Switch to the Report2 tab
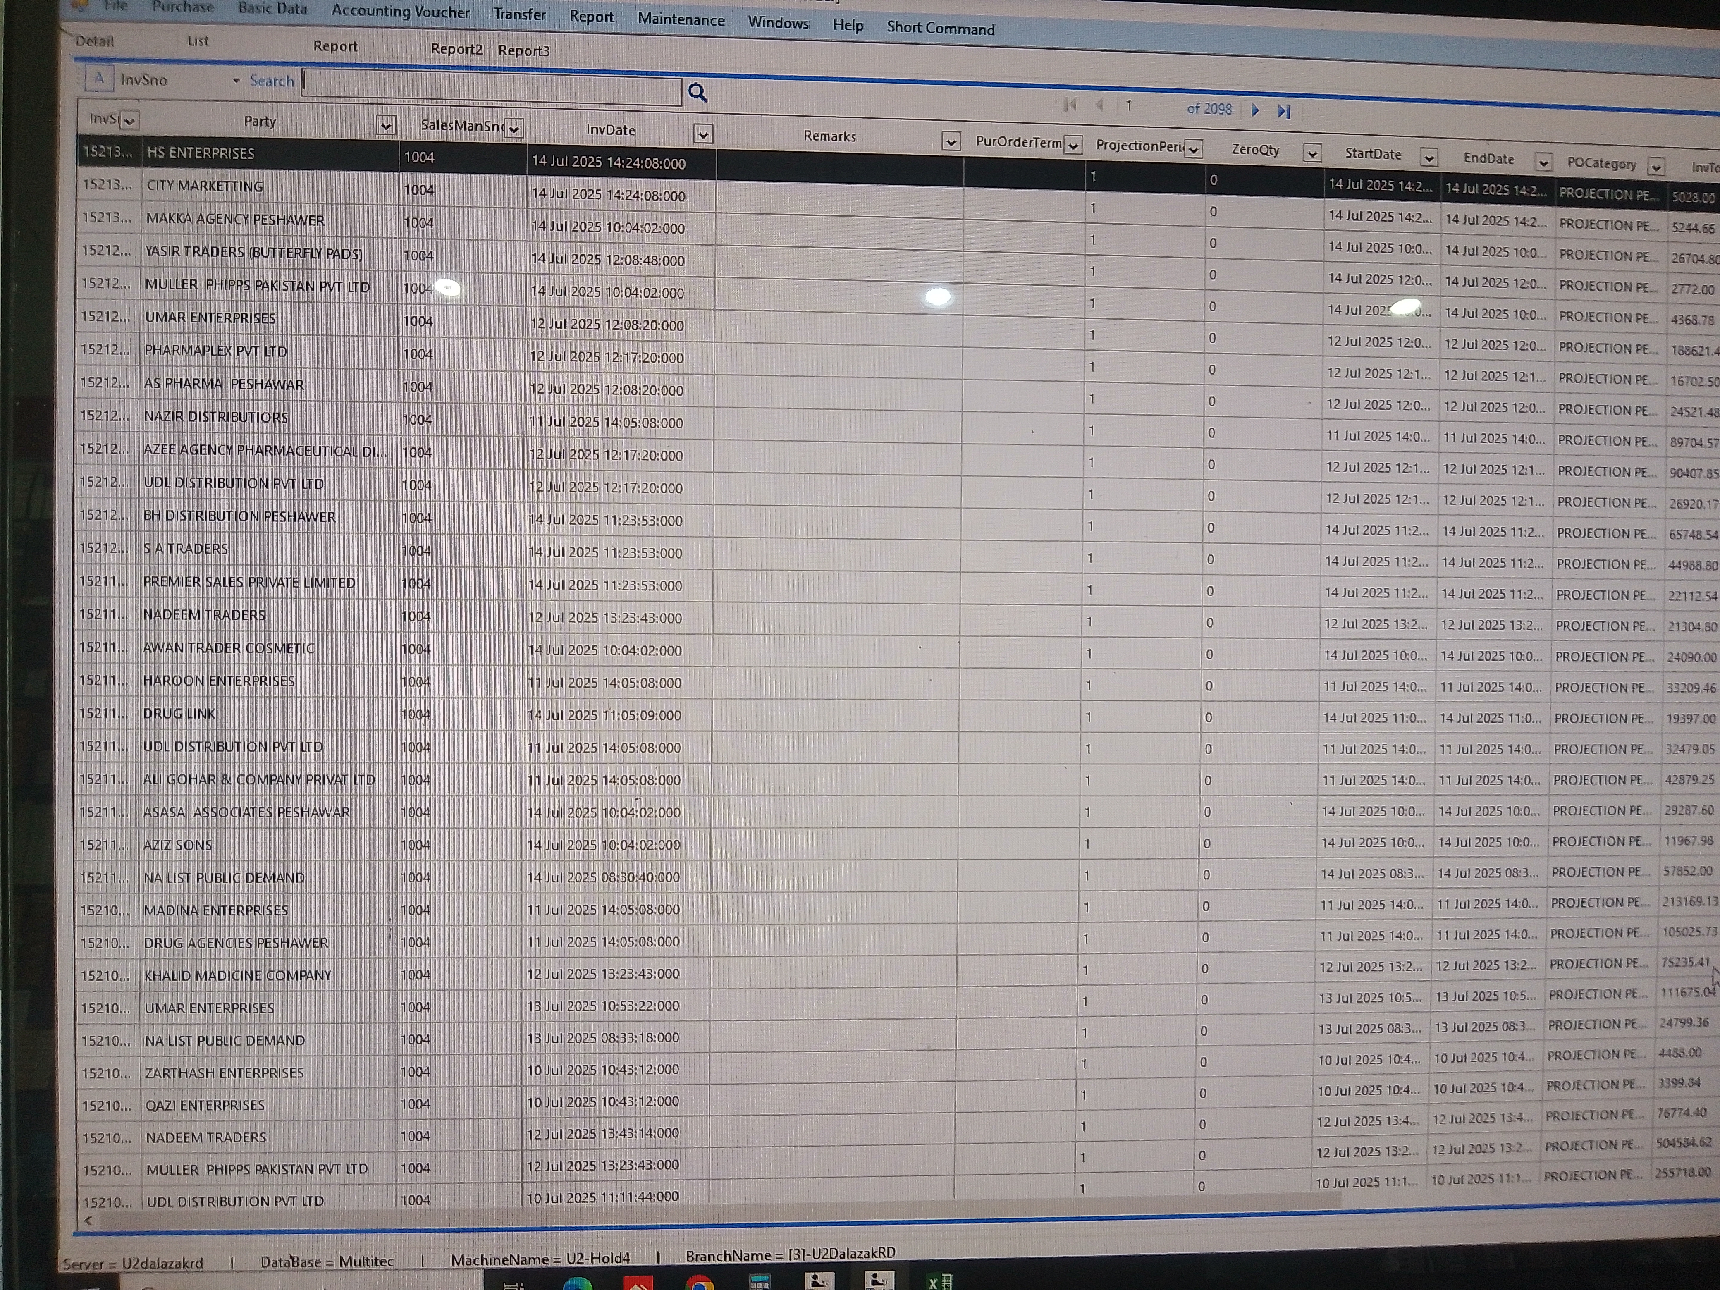This screenshot has height=1290, width=1720. [456, 49]
